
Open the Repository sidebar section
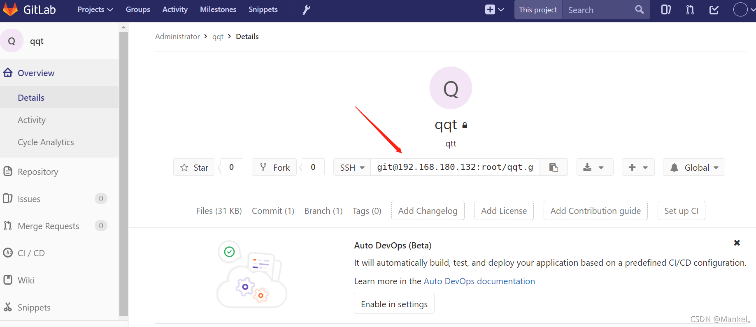point(38,172)
